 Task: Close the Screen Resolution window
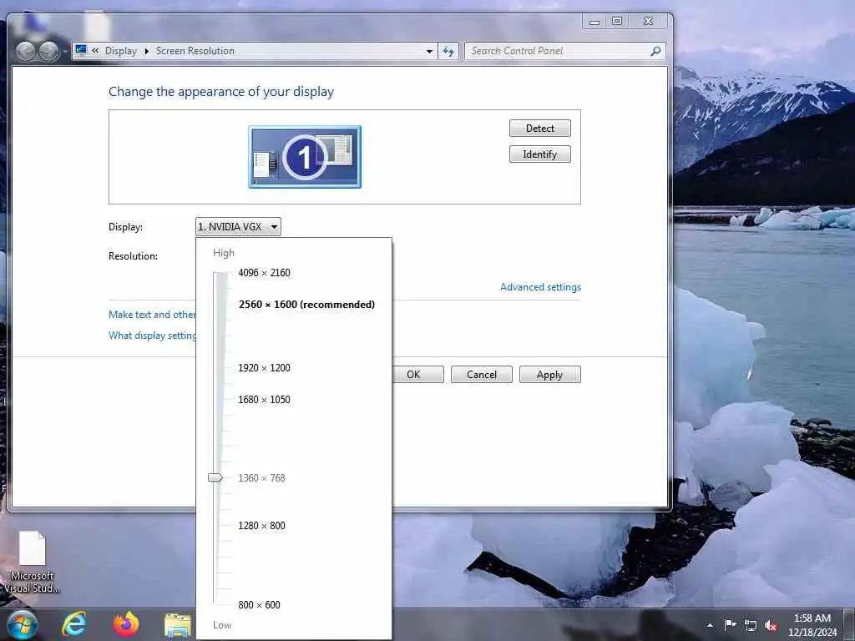648,21
